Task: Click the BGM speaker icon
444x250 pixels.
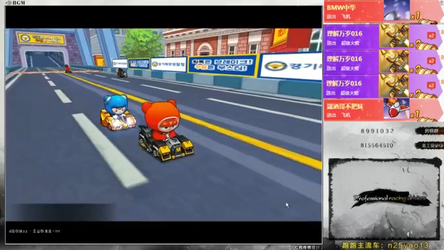Action: click(8, 3)
